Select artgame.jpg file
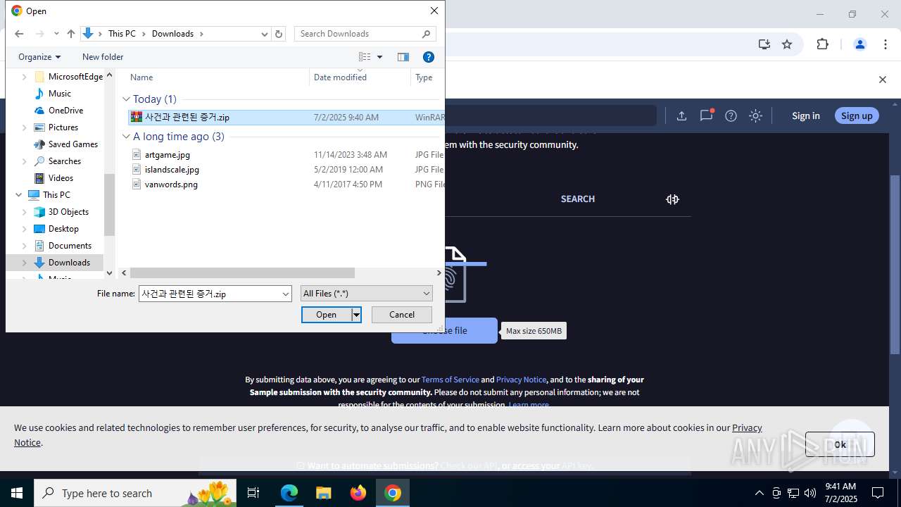Screen dimensions: 901x507 coord(167,155)
